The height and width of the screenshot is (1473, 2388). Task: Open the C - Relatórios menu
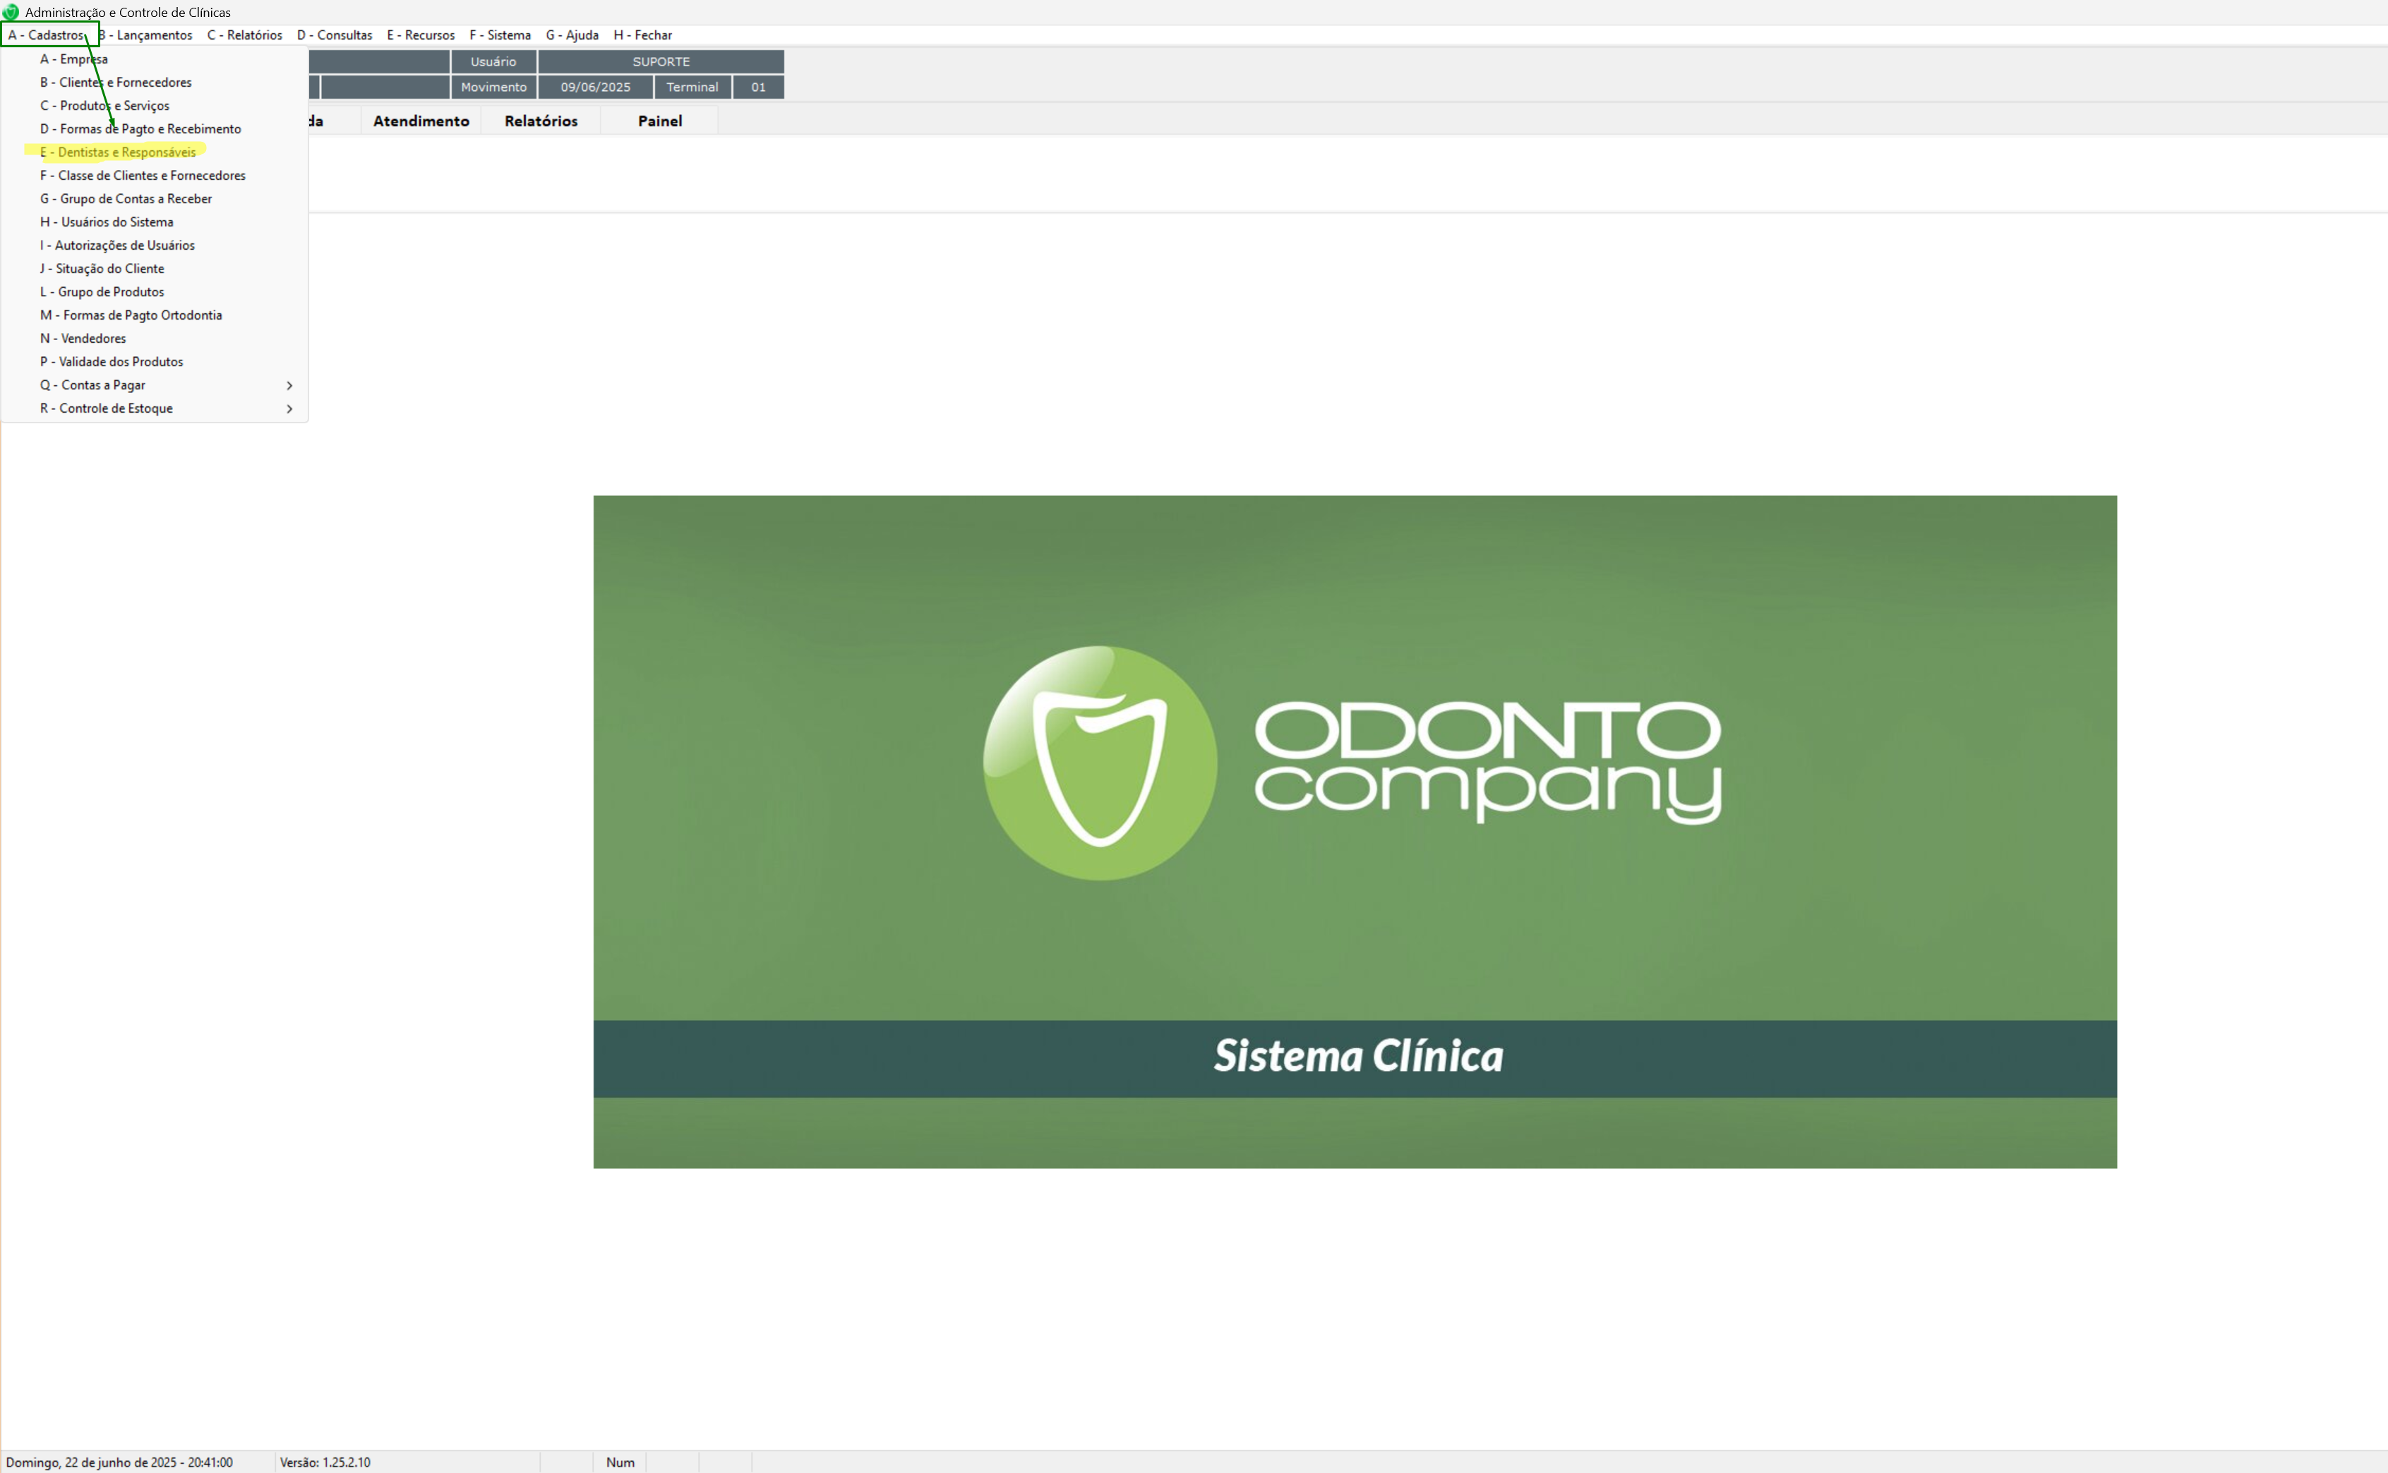point(245,35)
